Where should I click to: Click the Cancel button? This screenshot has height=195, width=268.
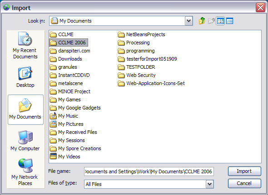[x=244, y=183]
